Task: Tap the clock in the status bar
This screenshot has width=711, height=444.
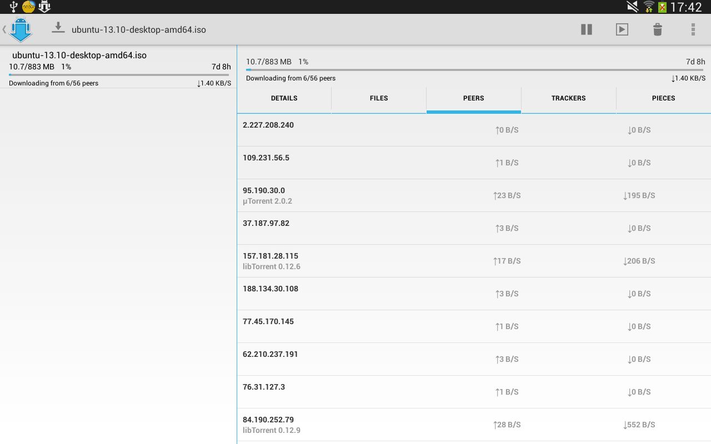Action: click(687, 7)
